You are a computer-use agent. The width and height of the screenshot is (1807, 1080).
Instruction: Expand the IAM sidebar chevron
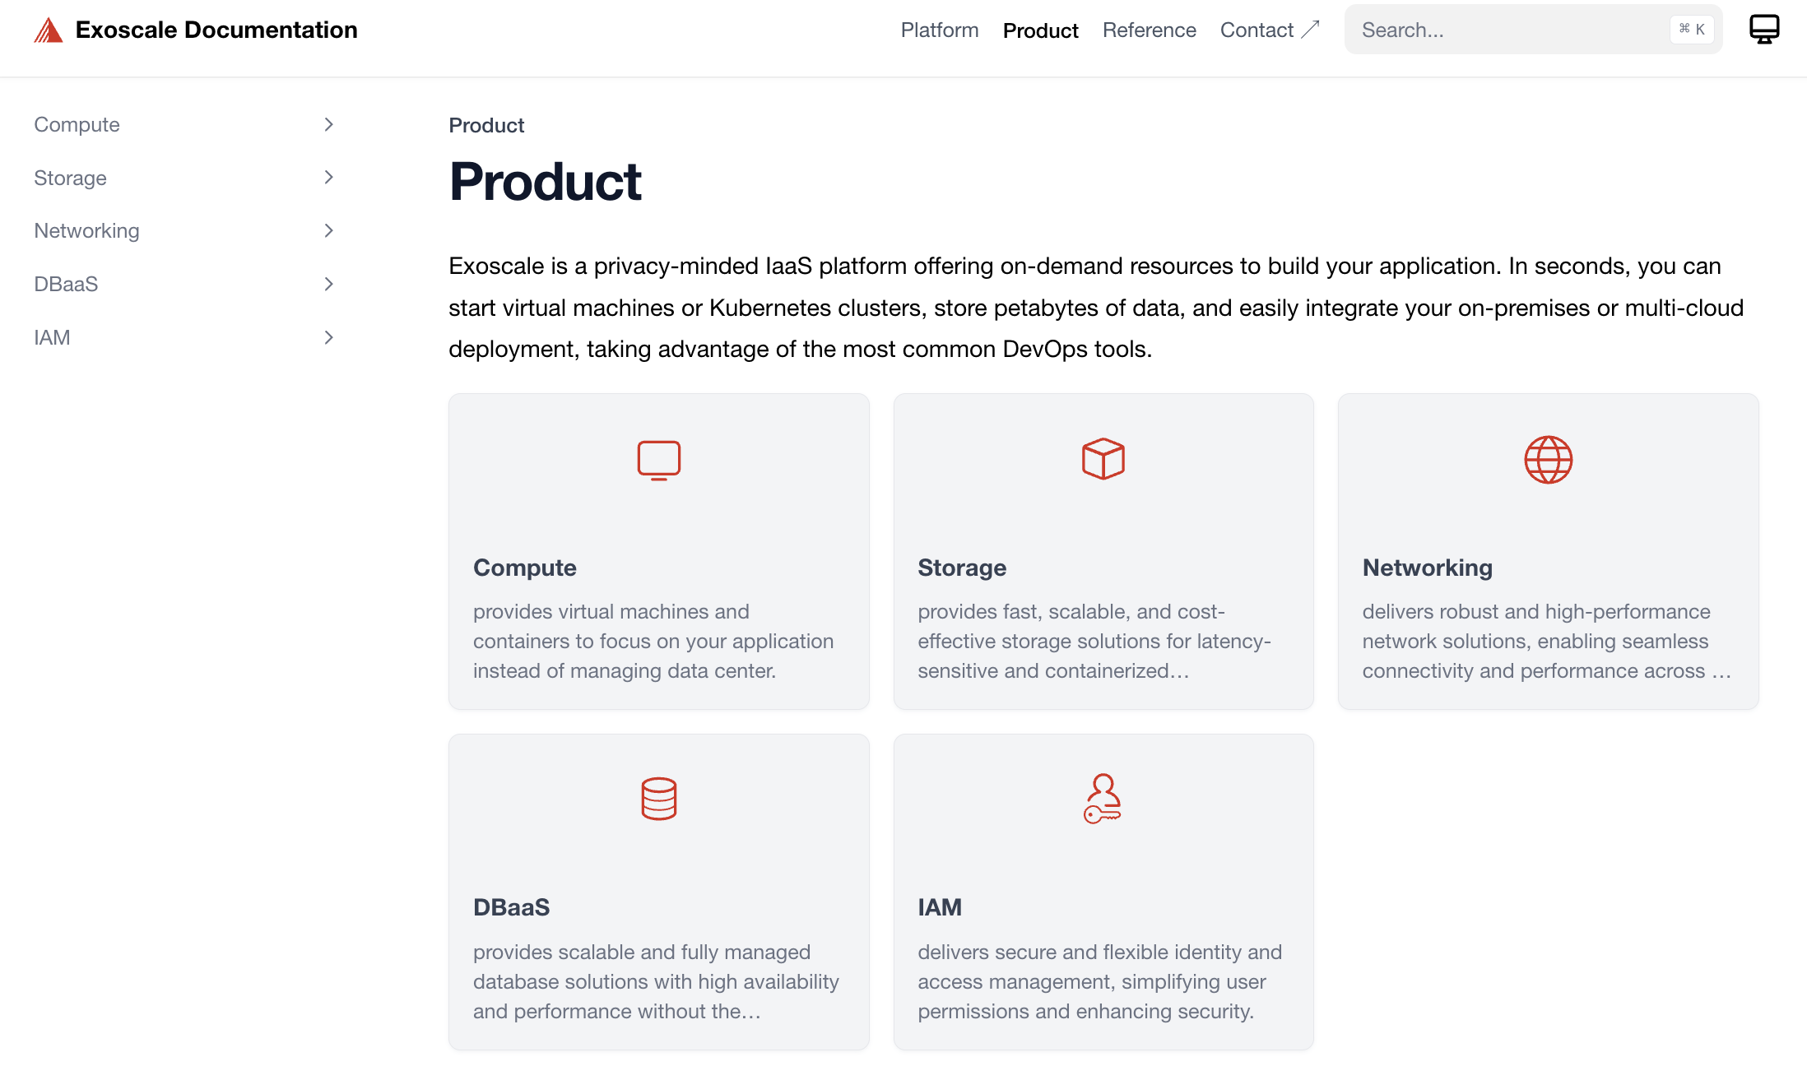tap(328, 337)
